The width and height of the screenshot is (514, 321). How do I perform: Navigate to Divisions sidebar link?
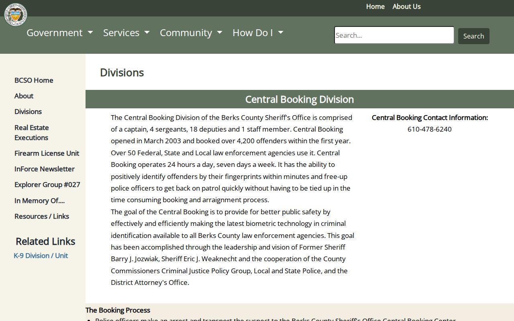pyautogui.click(x=28, y=112)
